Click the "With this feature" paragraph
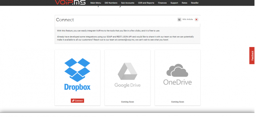 pyautogui.click(x=108, y=31)
